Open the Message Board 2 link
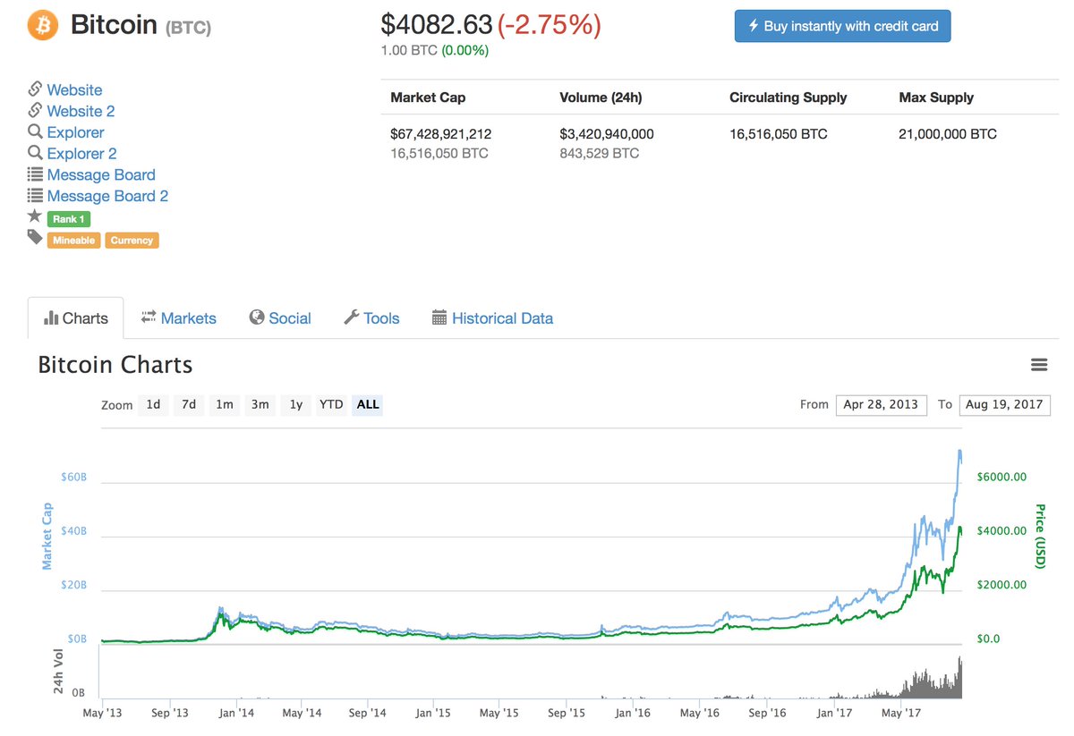The height and width of the screenshot is (736, 1074). [x=107, y=196]
